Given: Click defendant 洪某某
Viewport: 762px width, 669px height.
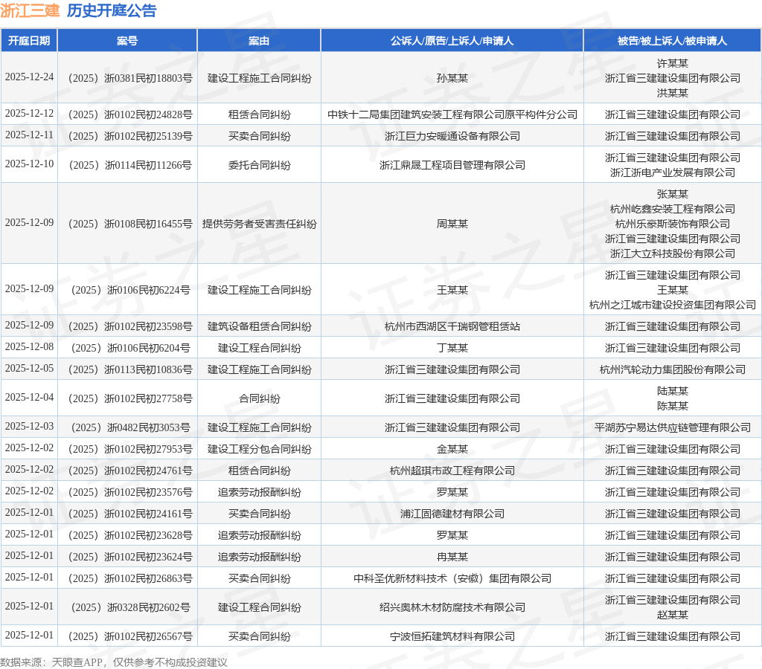Looking at the screenshot, I should click(x=673, y=93).
